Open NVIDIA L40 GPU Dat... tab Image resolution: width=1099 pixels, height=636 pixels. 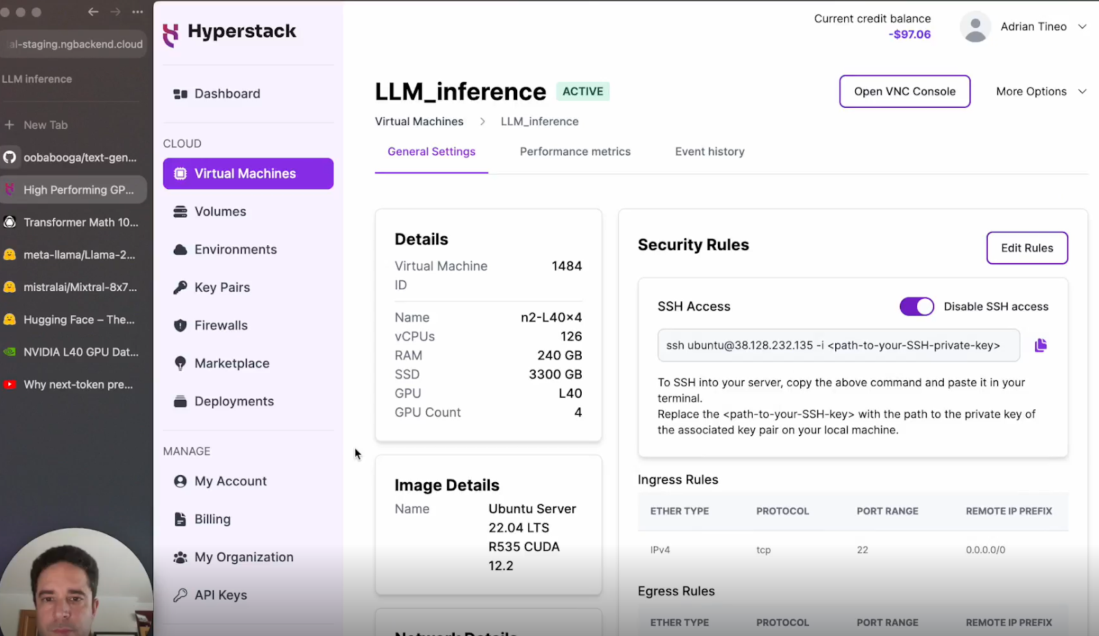tap(73, 352)
